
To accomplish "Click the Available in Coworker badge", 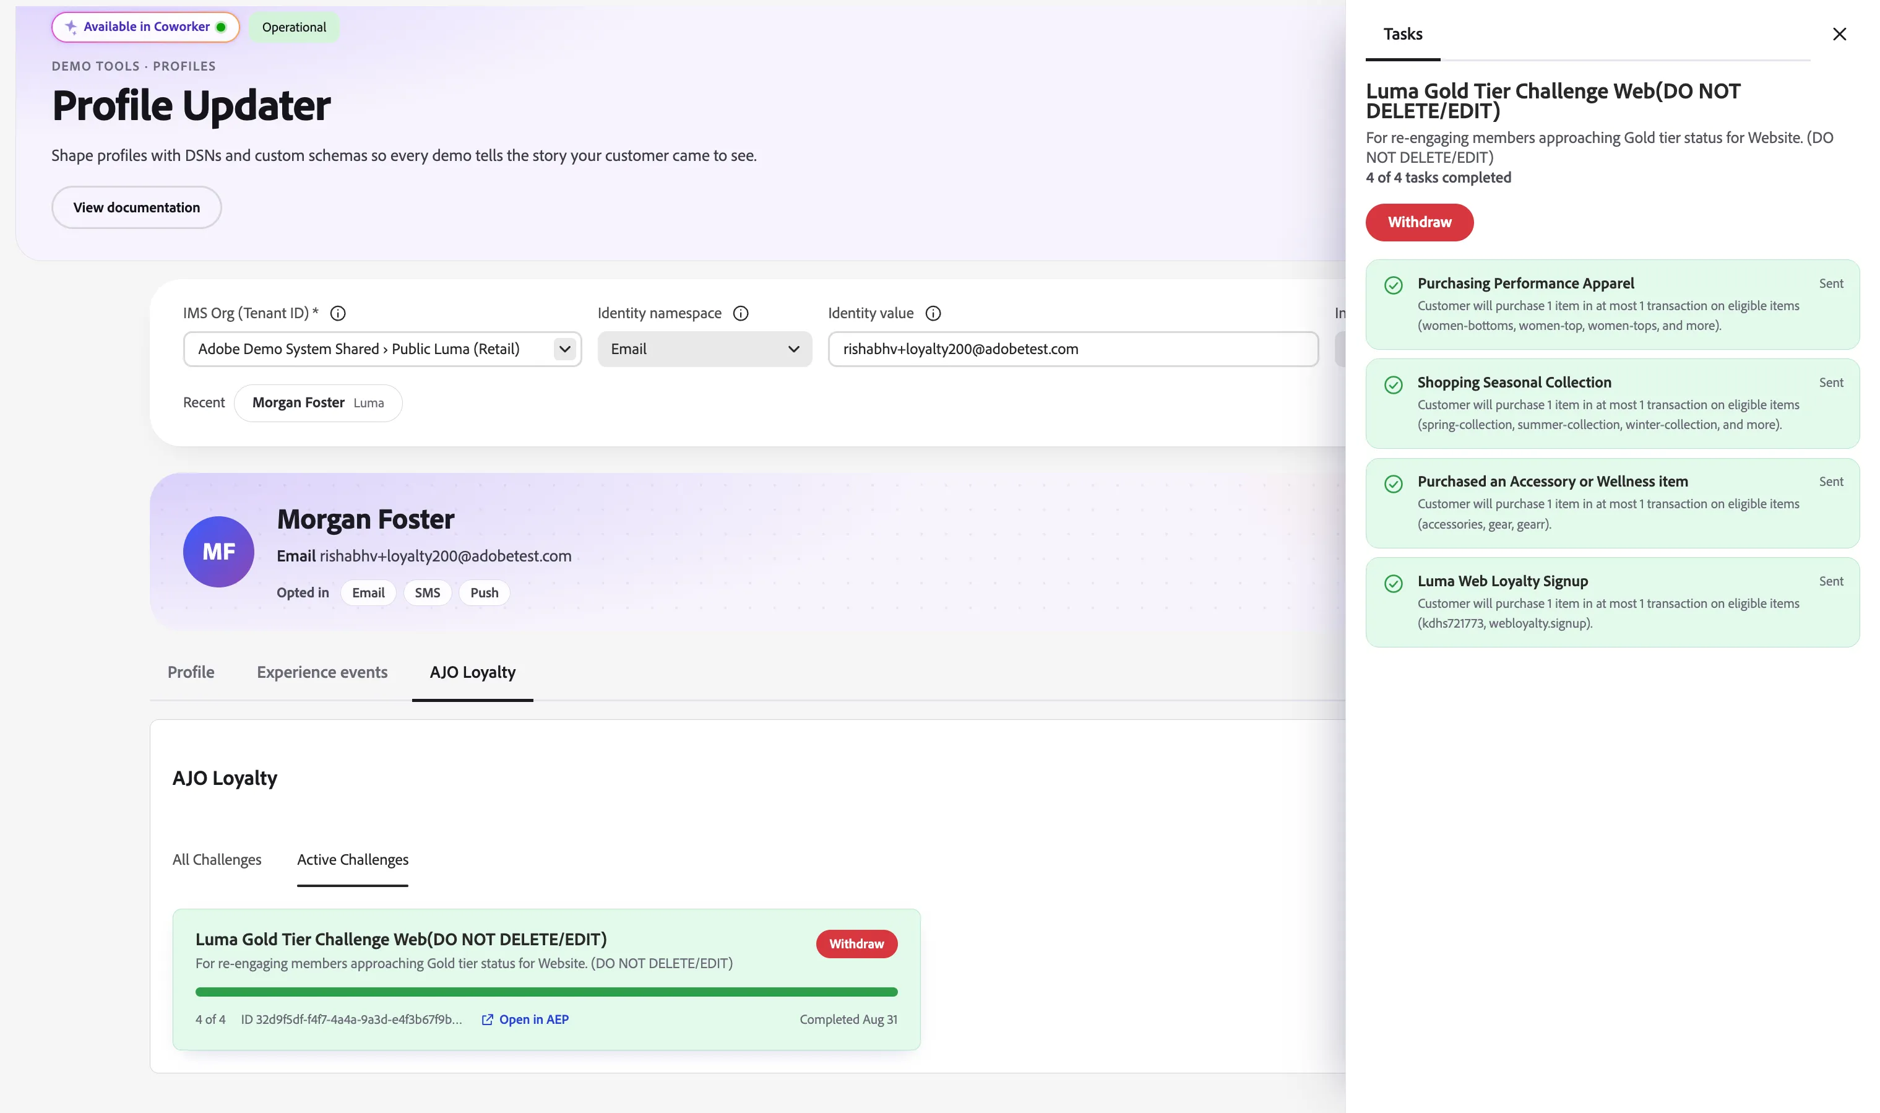I will click(146, 28).
